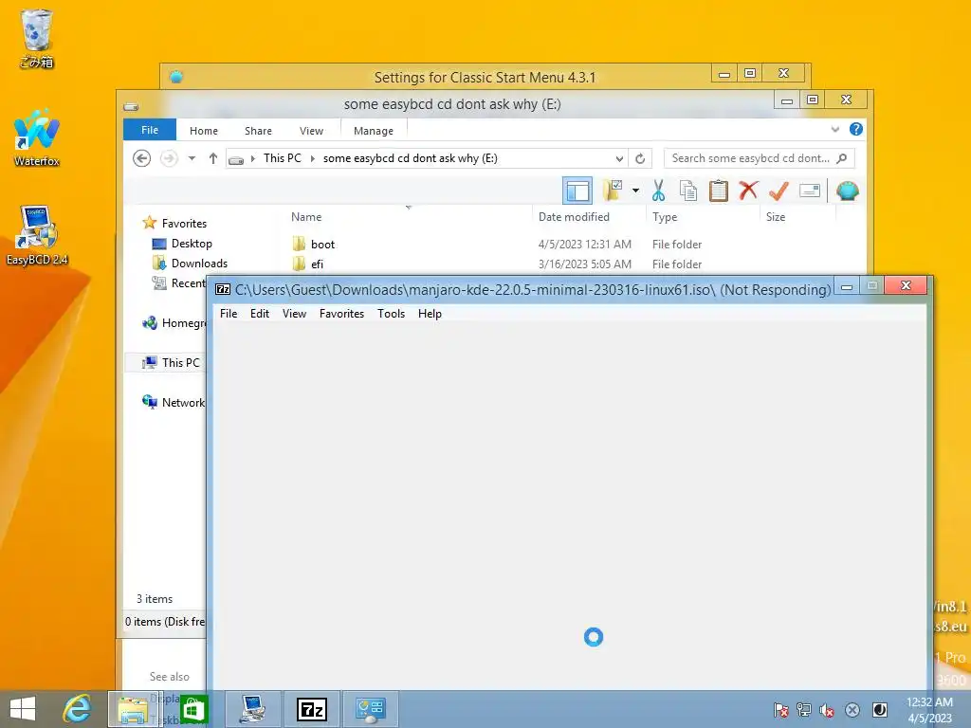Sort by the Type column header
Image resolution: width=971 pixels, height=728 pixels.
click(665, 217)
